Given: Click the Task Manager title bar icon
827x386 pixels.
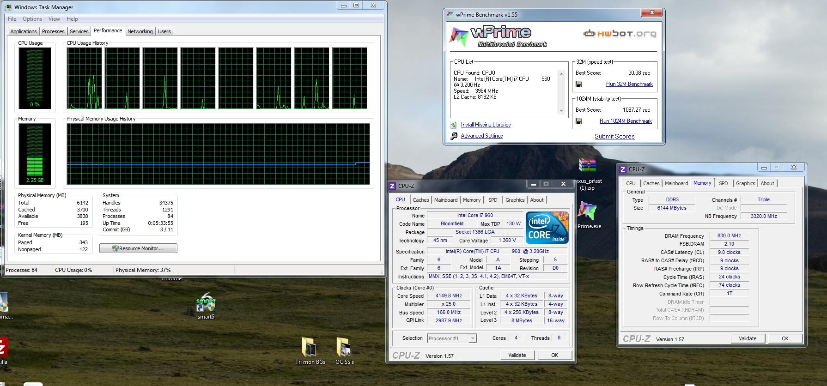Looking at the screenshot, I should 9,7.
